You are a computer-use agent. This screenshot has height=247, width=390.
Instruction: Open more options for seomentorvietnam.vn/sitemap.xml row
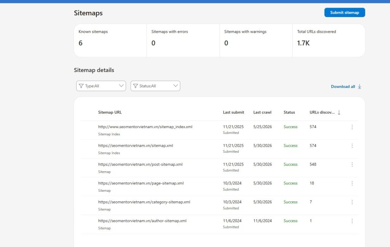(352, 146)
